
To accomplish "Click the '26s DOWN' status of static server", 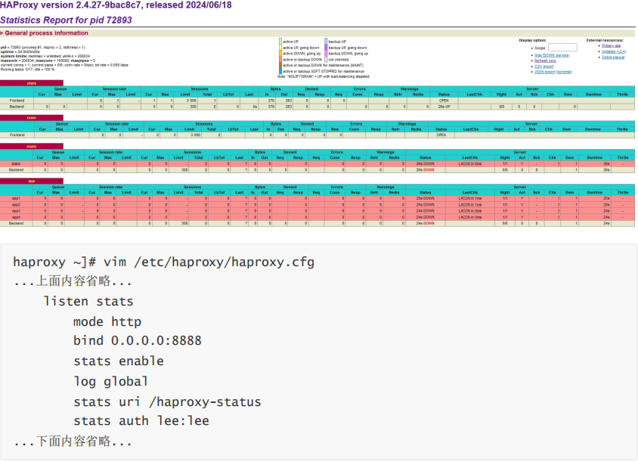I will coord(425,163).
